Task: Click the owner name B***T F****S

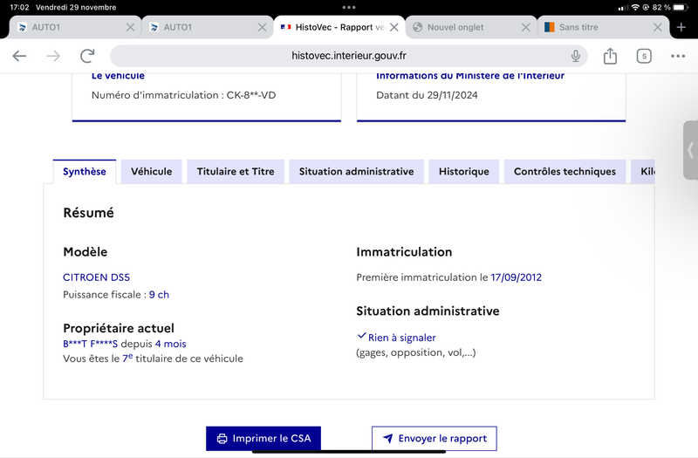Action: 91,344
